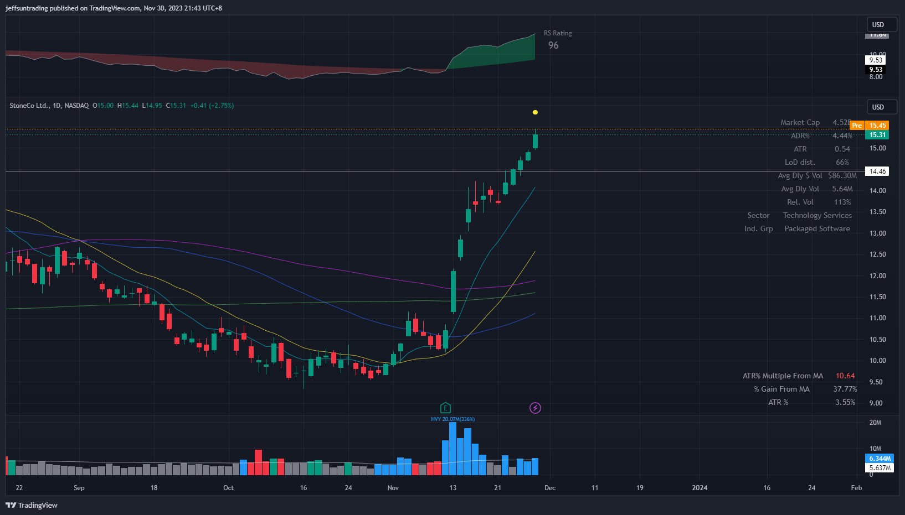905x515 pixels.
Task: Click the earnings E icon below the chart
Action: point(445,408)
